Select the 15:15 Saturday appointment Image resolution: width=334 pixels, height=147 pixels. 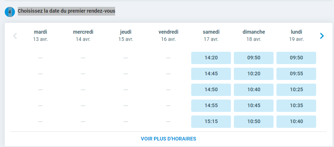[x=211, y=121]
